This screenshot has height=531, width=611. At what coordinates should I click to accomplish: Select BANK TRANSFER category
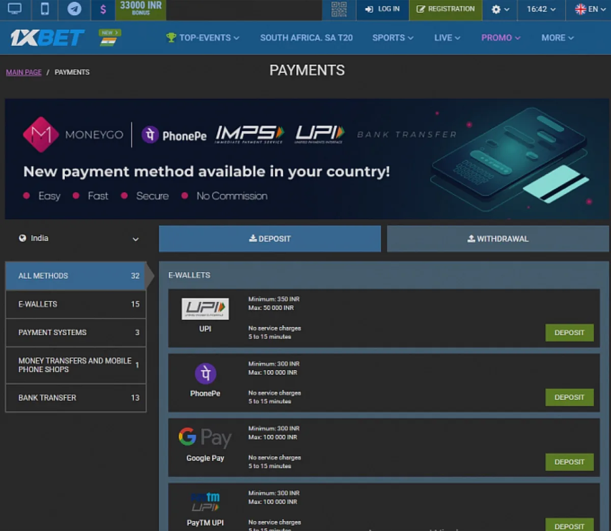(x=76, y=398)
